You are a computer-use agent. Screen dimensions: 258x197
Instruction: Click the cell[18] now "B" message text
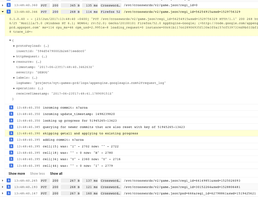tap(78, 153)
